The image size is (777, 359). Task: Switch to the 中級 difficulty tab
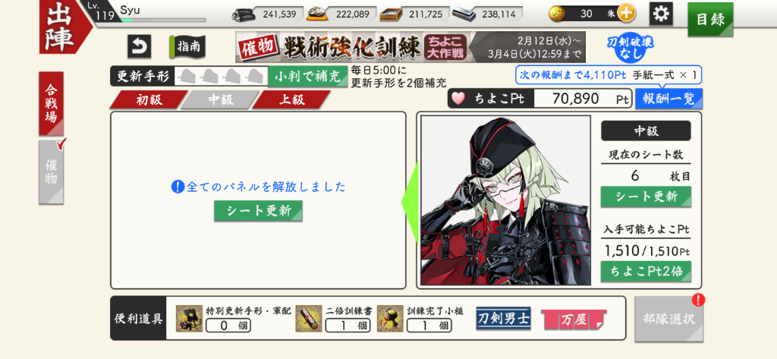tap(221, 99)
